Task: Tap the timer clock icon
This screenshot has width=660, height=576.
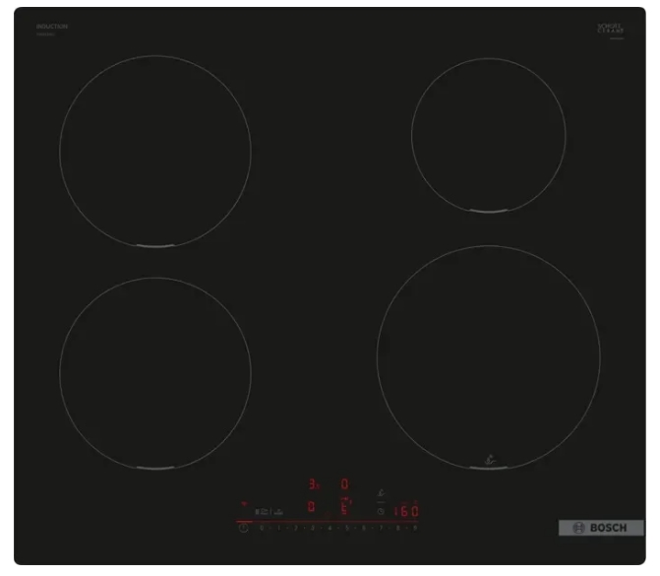Action: [381, 511]
